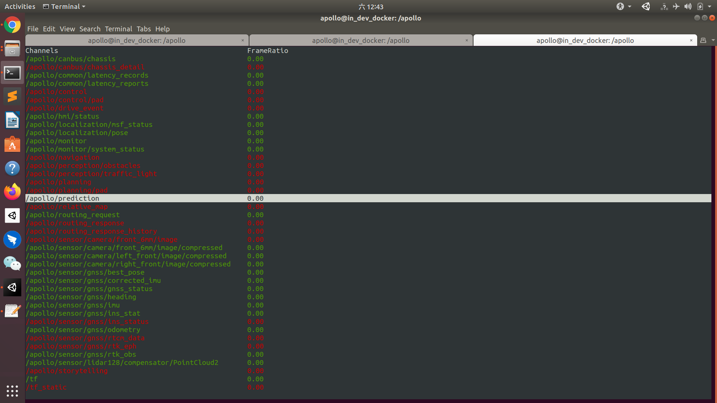The width and height of the screenshot is (717, 403).
Task: Open Ubuntu Software from the dock
Action: point(12,144)
